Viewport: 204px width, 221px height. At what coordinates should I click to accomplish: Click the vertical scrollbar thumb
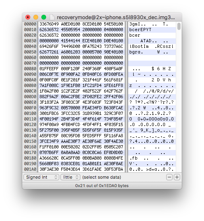pyautogui.click(x=179, y=26)
